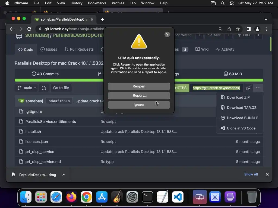
Task: Open ParallelsService.entitlements file
Action: 50,122
